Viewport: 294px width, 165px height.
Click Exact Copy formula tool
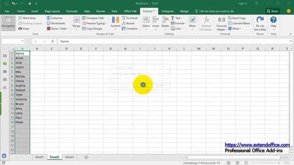click(237, 18)
